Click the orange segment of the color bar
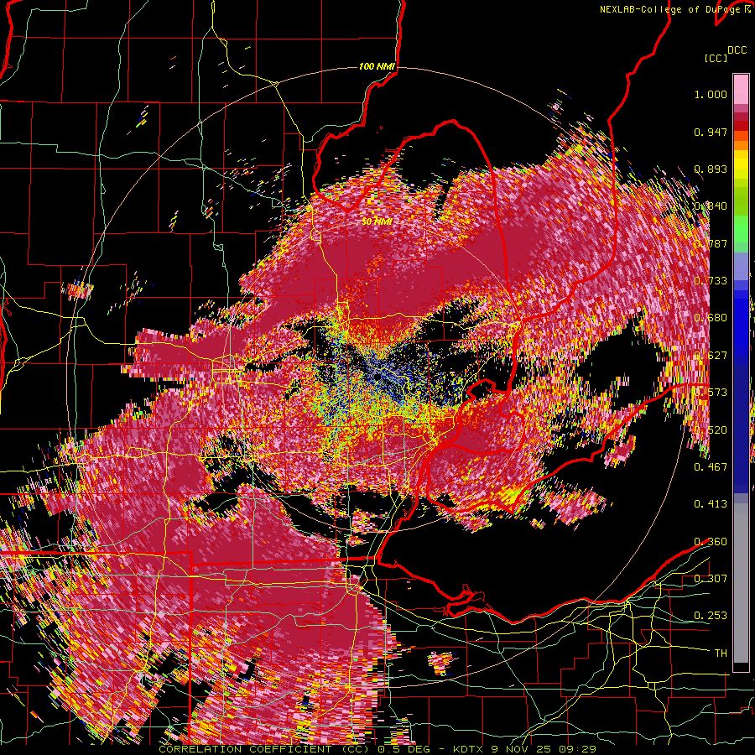The width and height of the screenshot is (755, 755). pyautogui.click(x=741, y=143)
